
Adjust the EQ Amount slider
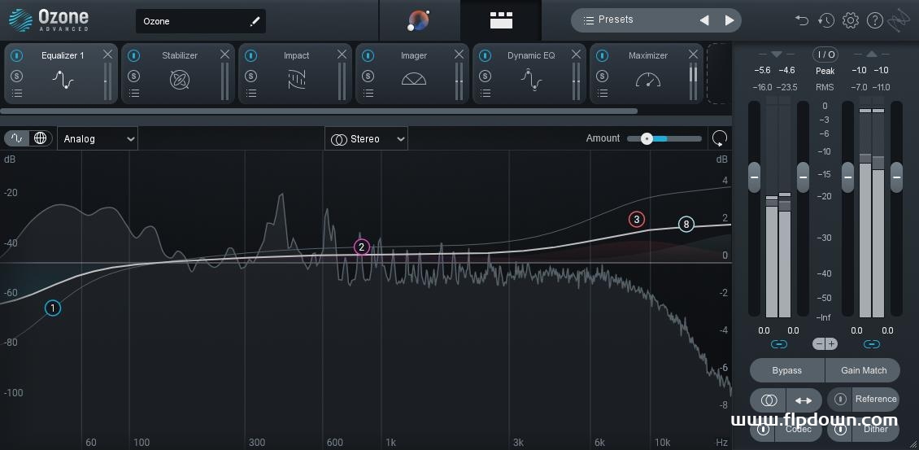[664, 138]
